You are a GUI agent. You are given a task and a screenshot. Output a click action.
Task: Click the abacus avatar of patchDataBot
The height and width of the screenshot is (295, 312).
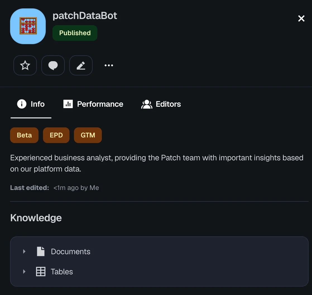tap(28, 26)
